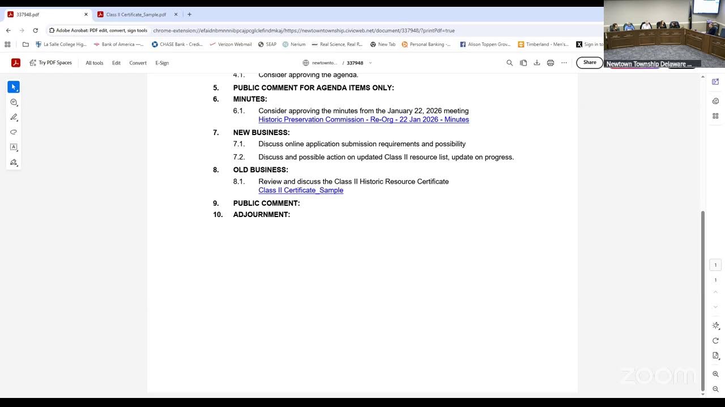725x407 pixels.
Task: Click the 'ADJOURNMENT:' heading text
Action: pos(262,215)
